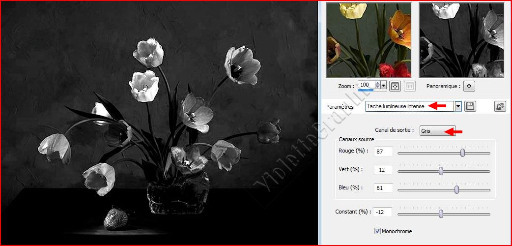Expand the Zoom value dropdown arrow

point(383,86)
